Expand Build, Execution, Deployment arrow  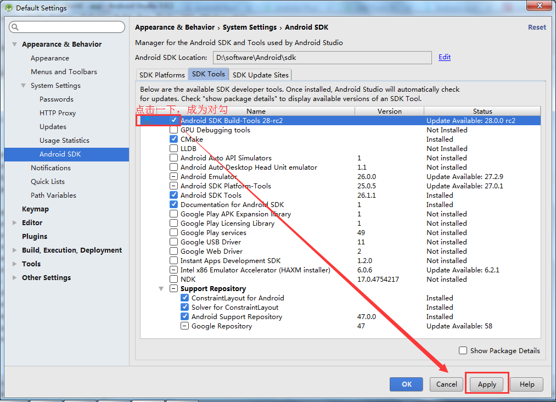[14, 250]
